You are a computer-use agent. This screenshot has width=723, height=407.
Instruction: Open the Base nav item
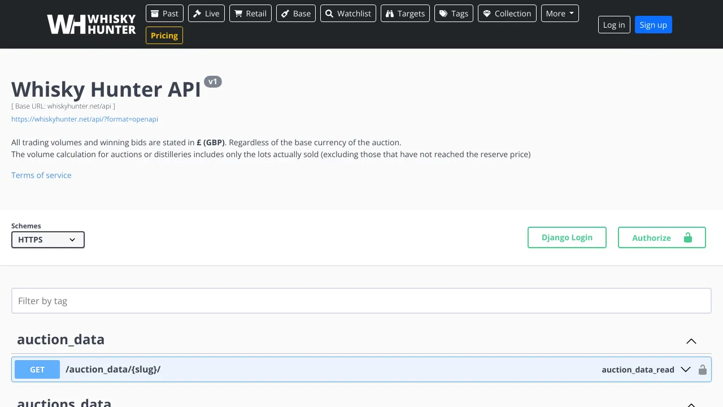click(296, 14)
